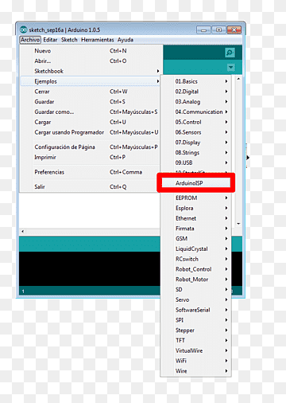Click the editor scrollbar down arrow
Image resolution: width=286 pixels, height=403 pixels.
[x=238, y=224]
